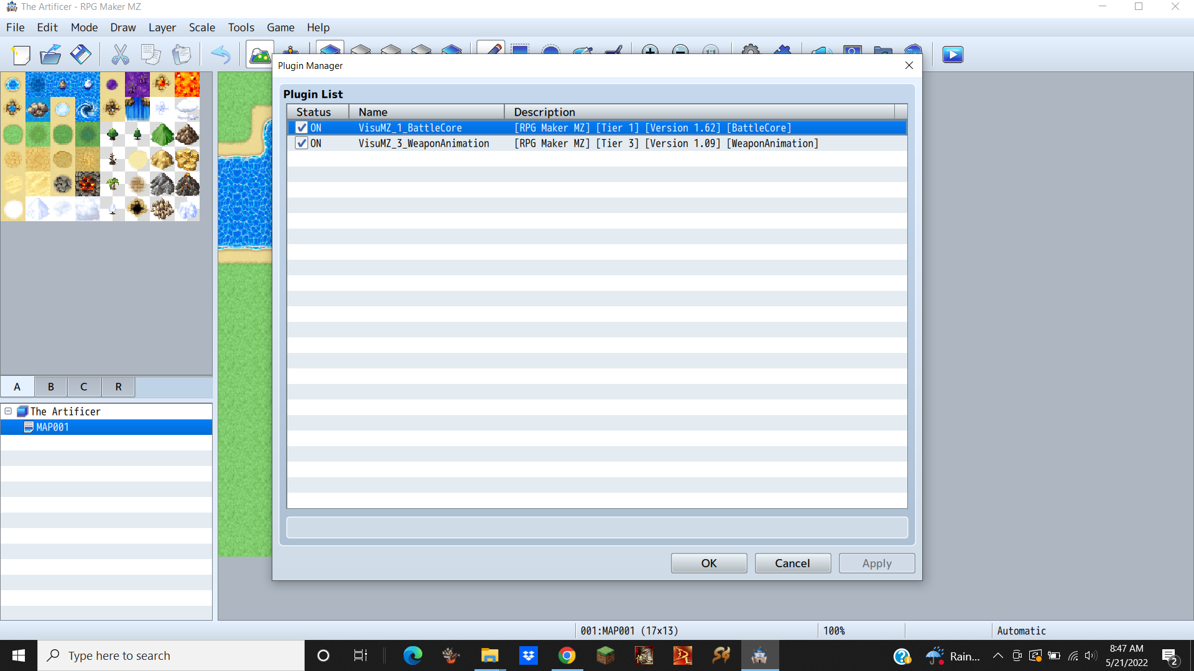Open Microsoft Edge from the taskbar
Image resolution: width=1194 pixels, height=671 pixels.
click(x=413, y=655)
